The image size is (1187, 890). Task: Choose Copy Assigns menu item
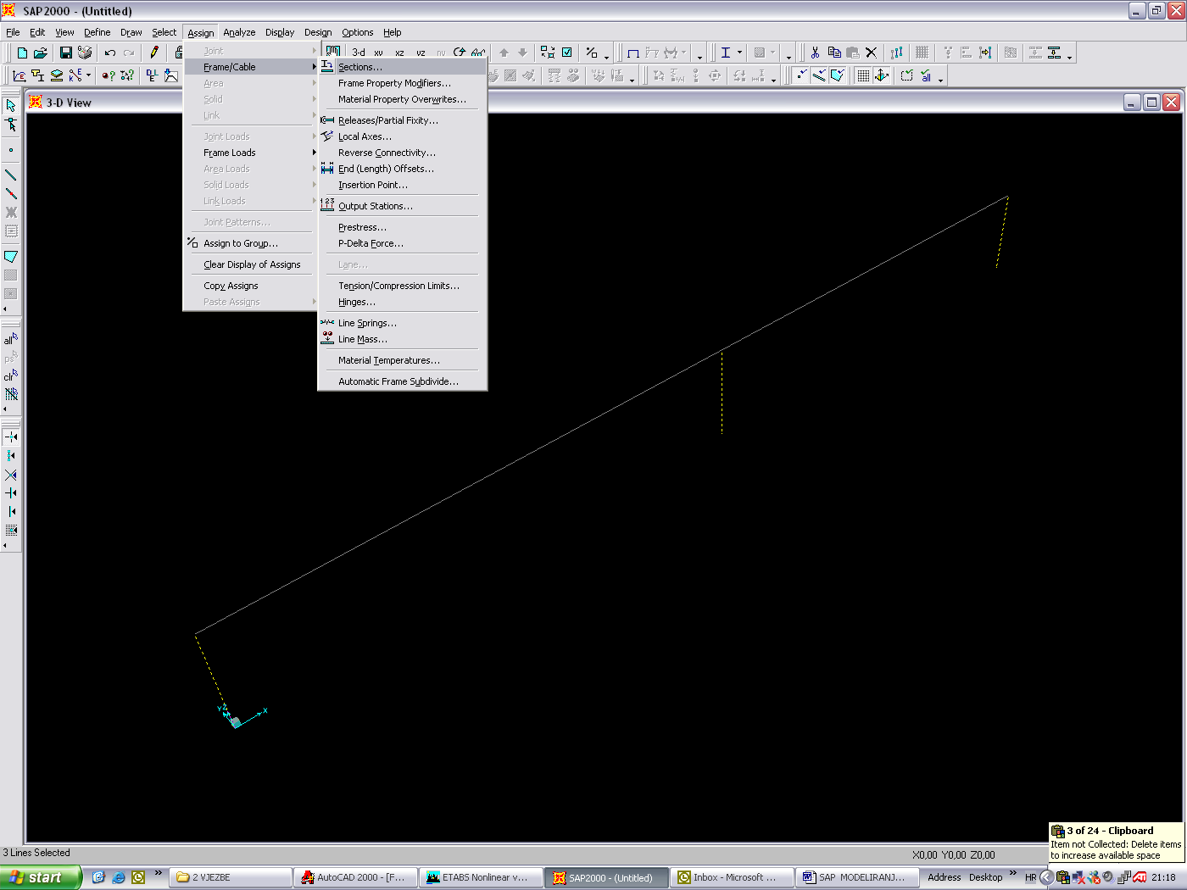(251, 286)
